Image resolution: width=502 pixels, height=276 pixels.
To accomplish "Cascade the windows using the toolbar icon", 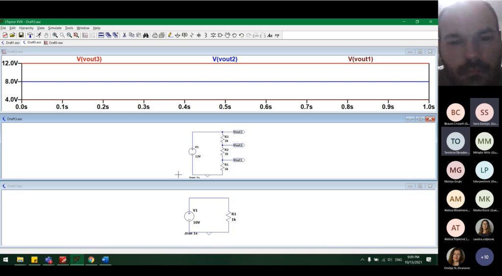I will pos(108,35).
